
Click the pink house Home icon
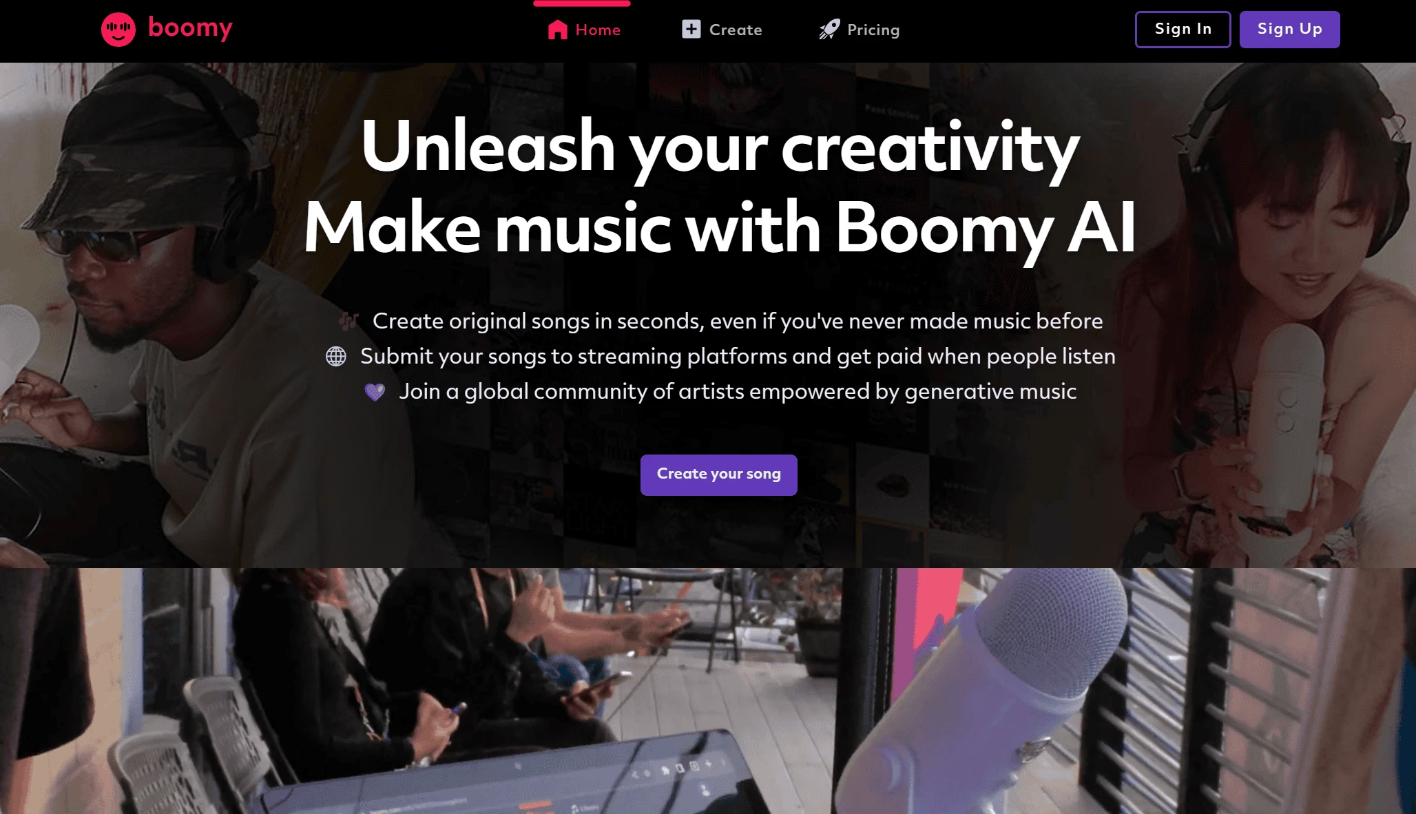tap(557, 30)
